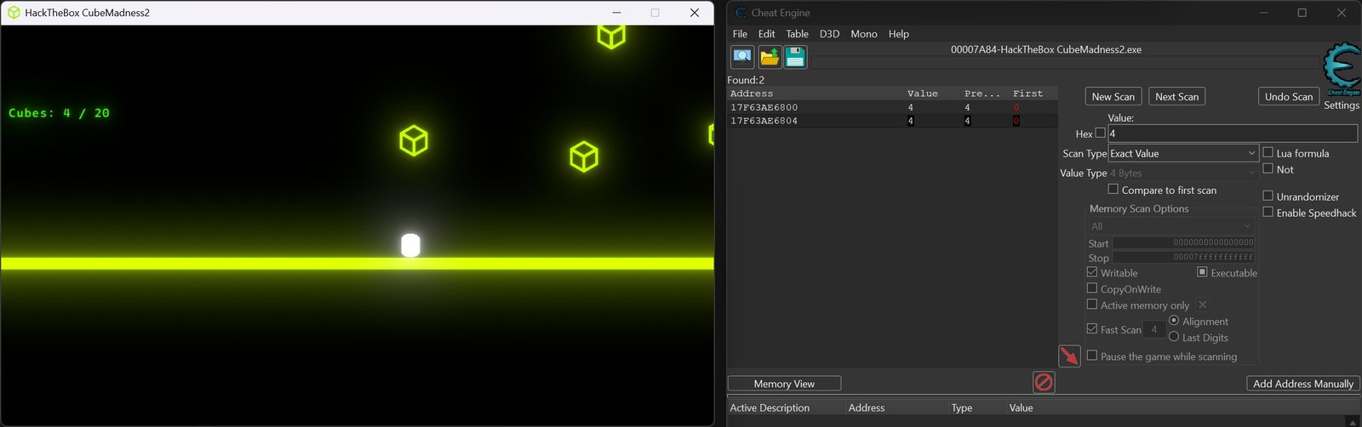This screenshot has height=427, width=1362.
Task: Enable the Hex checkbox
Action: click(x=1100, y=133)
